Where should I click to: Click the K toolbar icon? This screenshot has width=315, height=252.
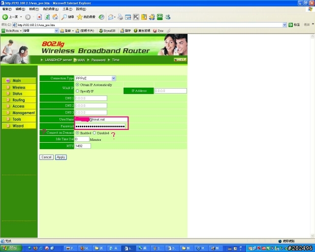tap(136, 17)
